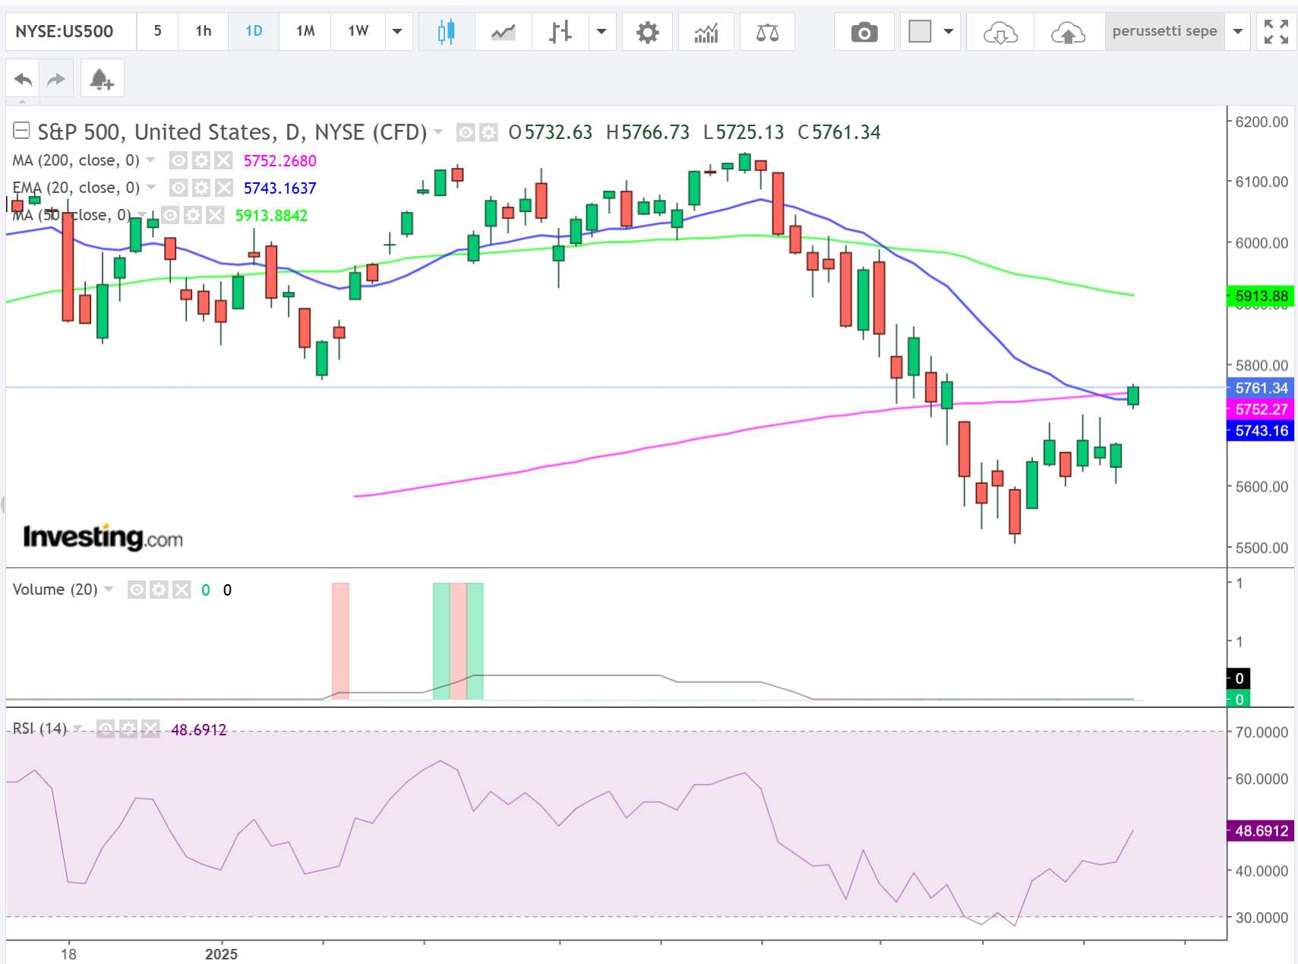Viewport: 1298px width, 964px height.
Task: Toggle visibility of EMA 20 indicator
Action: (178, 188)
